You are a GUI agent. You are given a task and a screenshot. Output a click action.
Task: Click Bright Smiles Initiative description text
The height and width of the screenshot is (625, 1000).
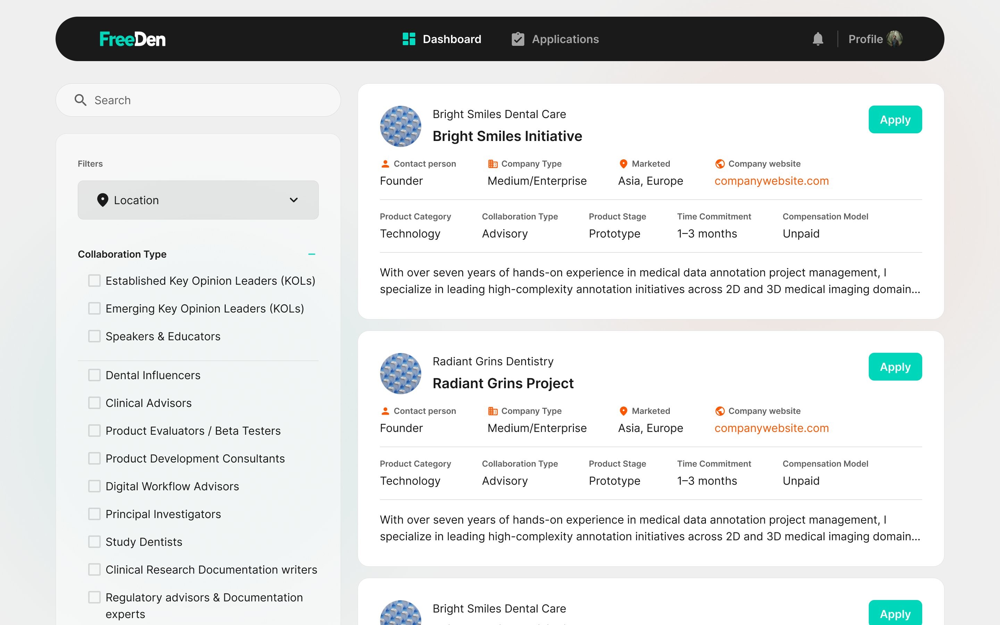(650, 281)
